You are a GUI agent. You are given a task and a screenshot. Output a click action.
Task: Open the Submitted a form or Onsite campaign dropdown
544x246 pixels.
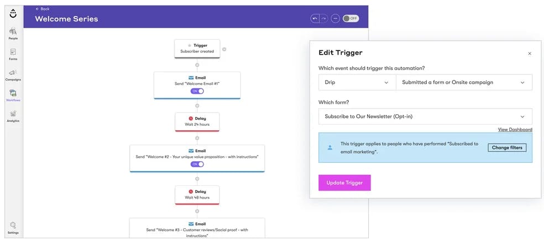464,82
